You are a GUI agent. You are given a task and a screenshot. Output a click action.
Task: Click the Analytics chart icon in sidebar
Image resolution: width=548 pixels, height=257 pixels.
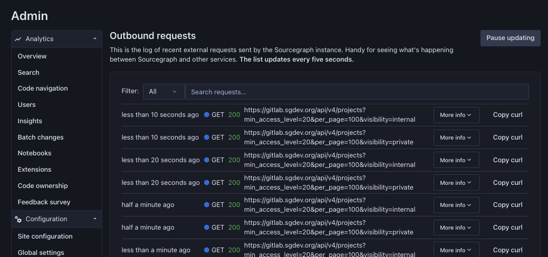18,39
